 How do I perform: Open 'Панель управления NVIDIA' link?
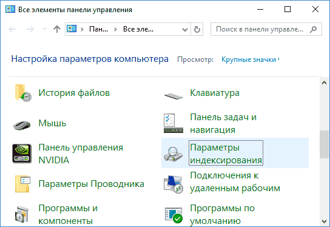(81, 154)
